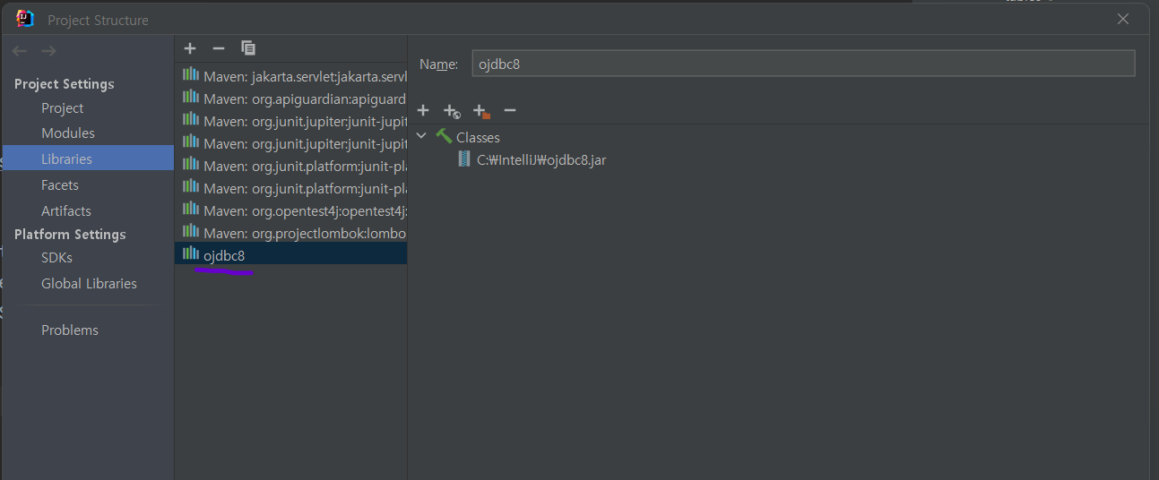Open Modules settings page
1159x480 pixels.
(x=68, y=133)
